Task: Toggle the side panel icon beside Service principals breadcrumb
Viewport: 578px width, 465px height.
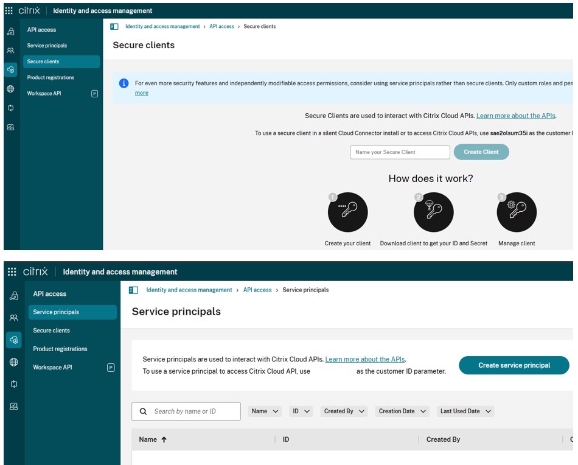Action: coord(134,290)
